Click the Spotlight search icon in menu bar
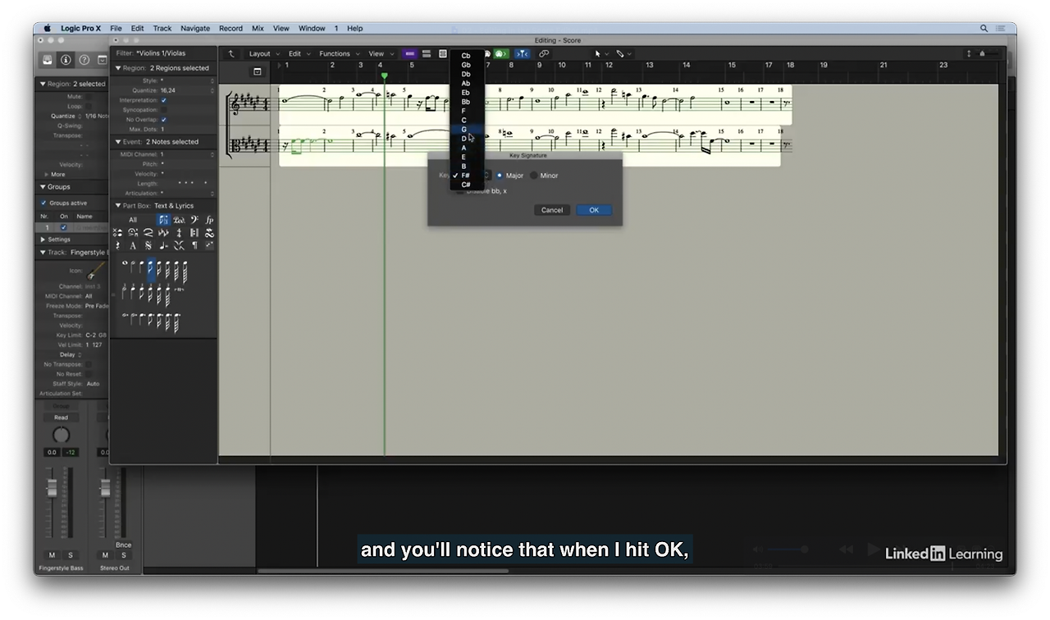The image size is (1050, 620). [x=984, y=28]
